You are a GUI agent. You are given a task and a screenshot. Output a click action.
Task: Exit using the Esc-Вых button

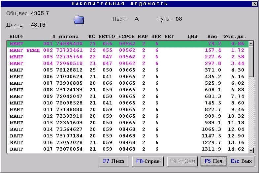241,161
